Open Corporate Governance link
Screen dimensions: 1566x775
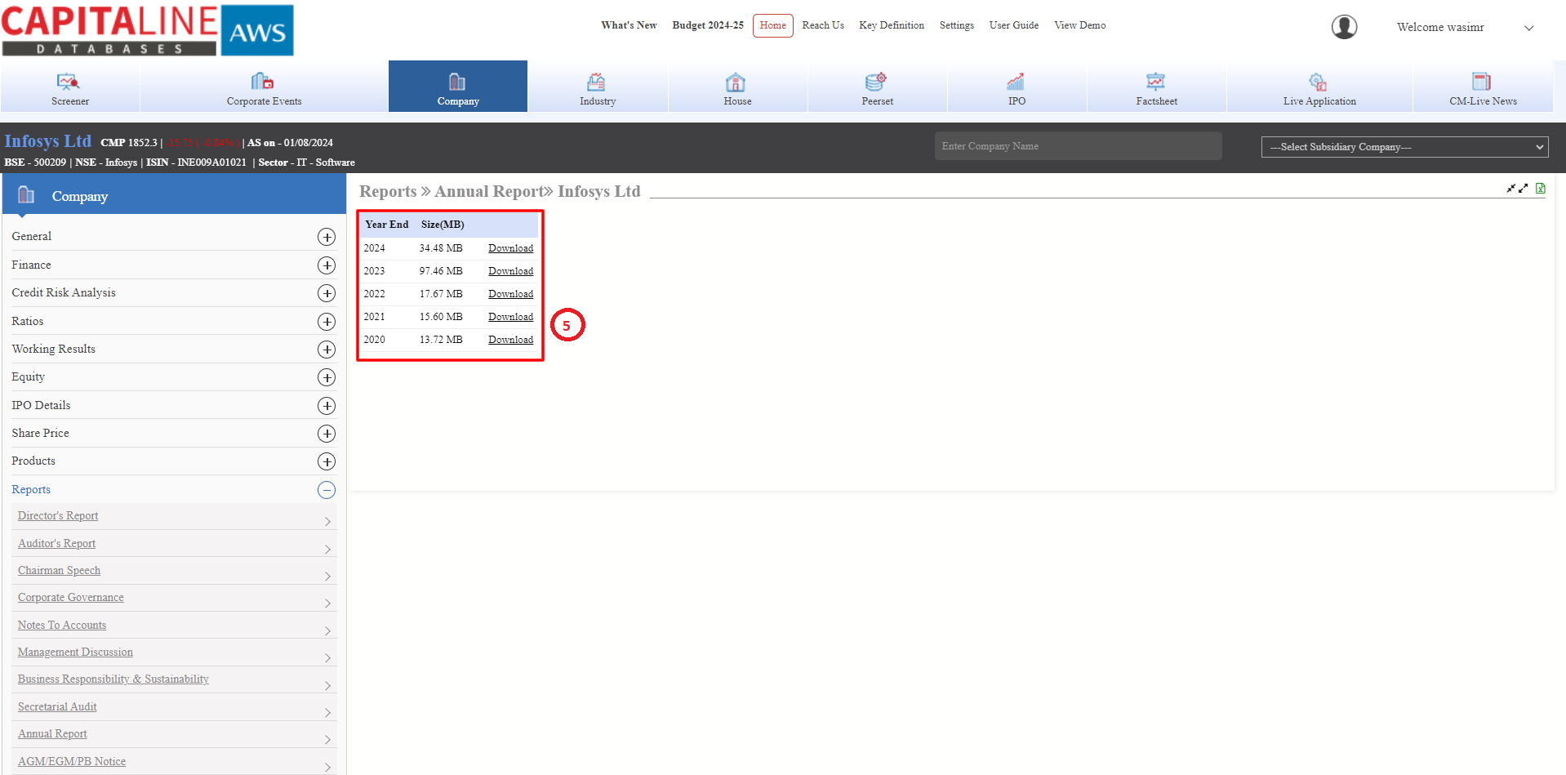(x=71, y=598)
